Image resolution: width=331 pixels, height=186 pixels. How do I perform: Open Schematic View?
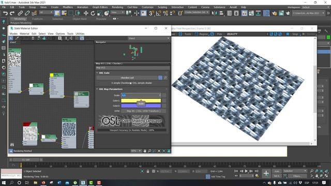pyautogui.click(x=258, y=13)
